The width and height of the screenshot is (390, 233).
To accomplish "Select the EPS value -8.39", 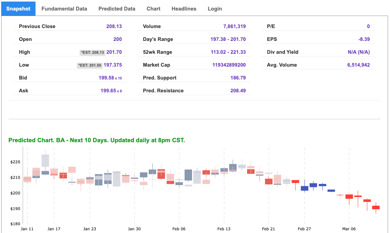I will tap(364, 39).
